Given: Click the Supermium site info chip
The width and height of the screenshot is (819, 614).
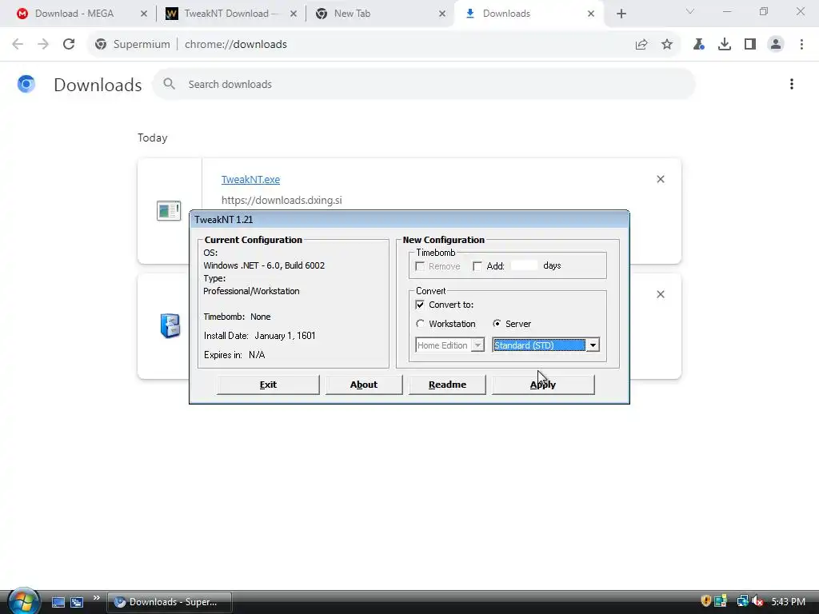Looking at the screenshot, I should point(133,45).
